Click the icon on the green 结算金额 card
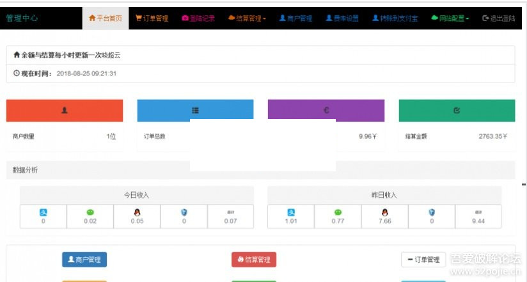The image size is (527, 282). (457, 111)
